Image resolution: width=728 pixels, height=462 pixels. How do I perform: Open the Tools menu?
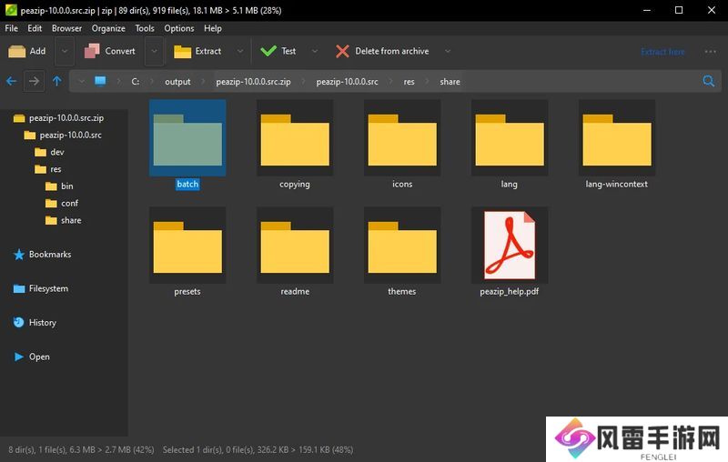145,28
